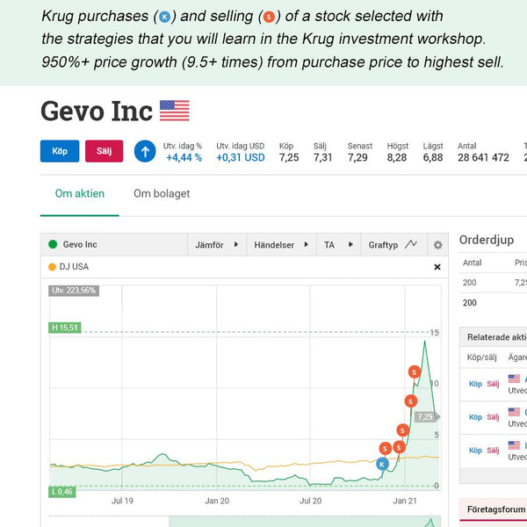This screenshot has width=527, height=527.
Task: Click the H 15,51 high label
Action: click(65, 328)
